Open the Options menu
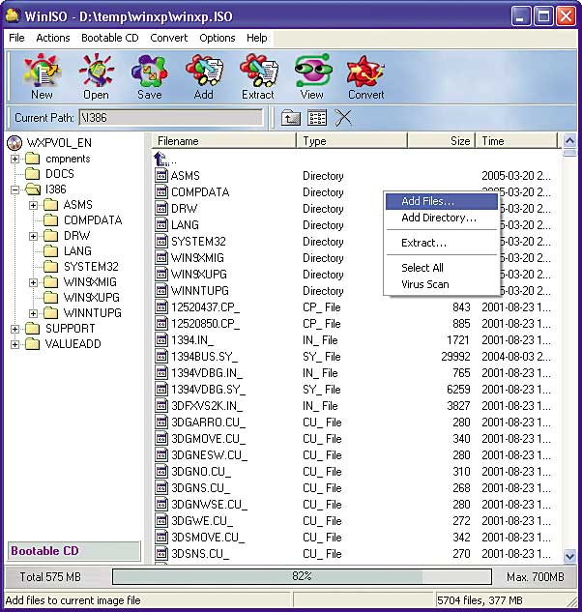The height and width of the screenshot is (612, 582). 218,38
